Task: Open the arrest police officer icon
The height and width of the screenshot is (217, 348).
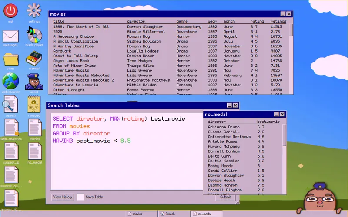Action: [34, 82]
